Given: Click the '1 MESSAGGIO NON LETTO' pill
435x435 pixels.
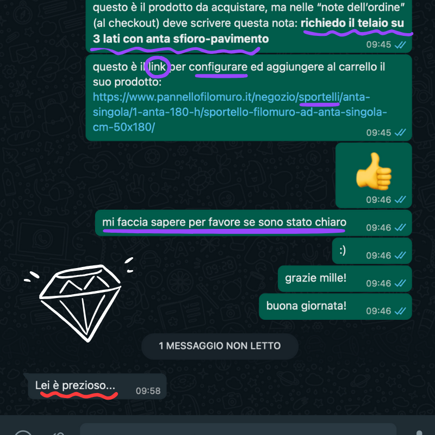Looking at the screenshot, I should [220, 346].
